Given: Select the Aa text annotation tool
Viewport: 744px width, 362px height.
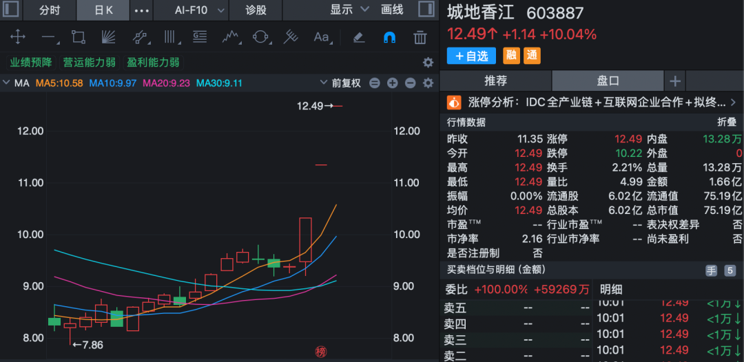Looking at the screenshot, I should tap(322, 37).
